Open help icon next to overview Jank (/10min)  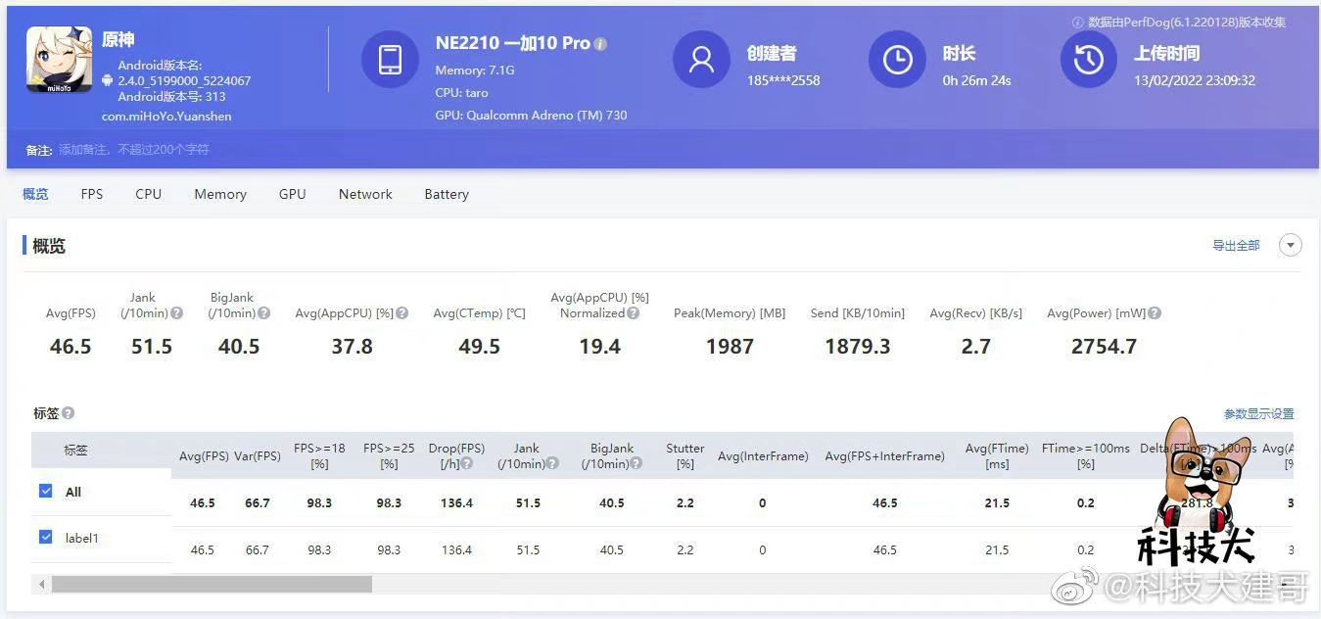176,313
